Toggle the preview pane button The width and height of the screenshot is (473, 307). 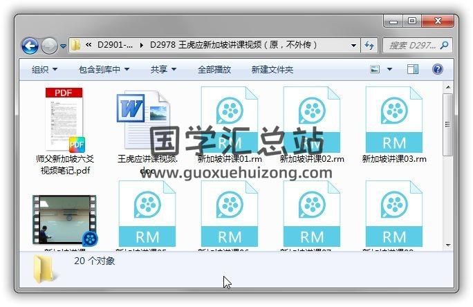(x=413, y=69)
